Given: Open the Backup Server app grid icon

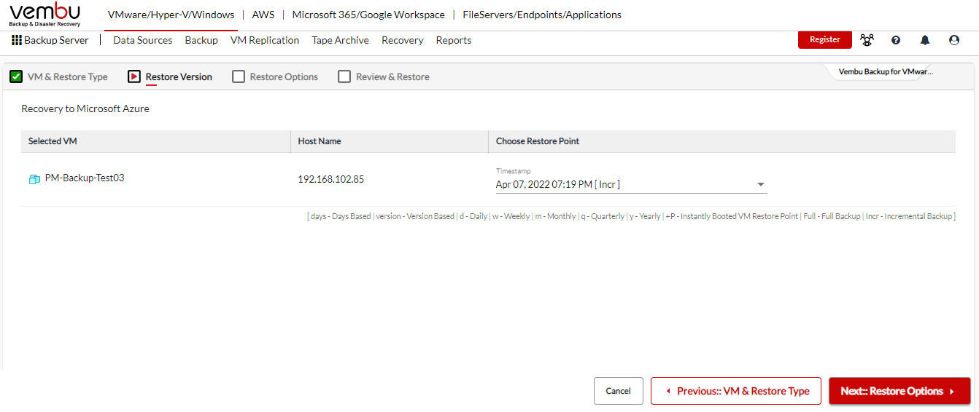Looking at the screenshot, I should [x=17, y=41].
